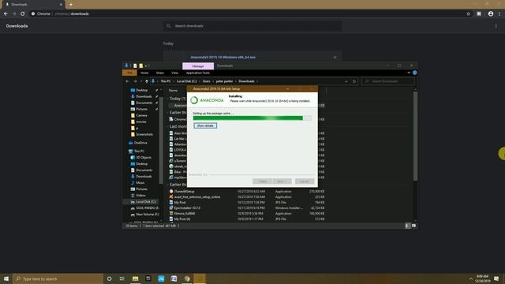Image resolution: width=505 pixels, height=284 pixels.
Task: Switch to details view in Explorer status bar
Action: point(407,226)
